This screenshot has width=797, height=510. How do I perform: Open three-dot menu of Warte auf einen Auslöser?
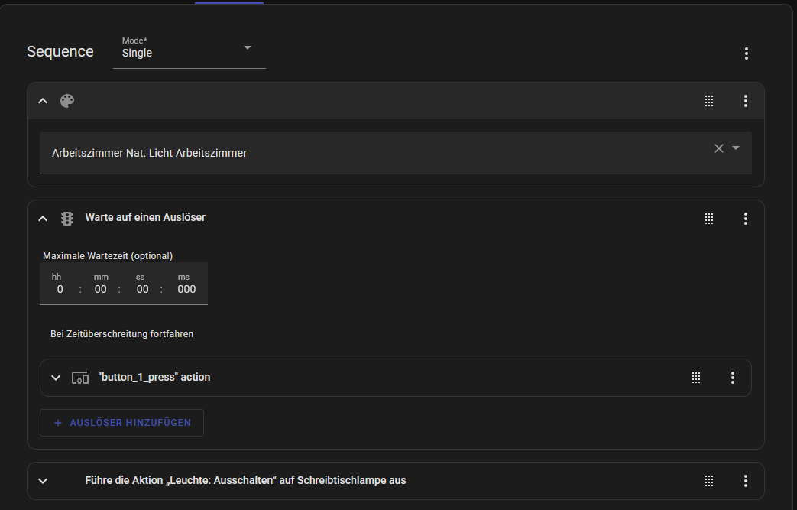[x=746, y=219]
